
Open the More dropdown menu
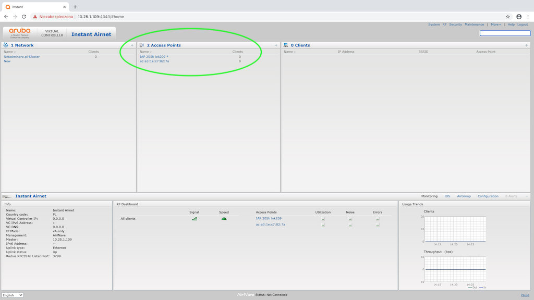click(x=495, y=24)
